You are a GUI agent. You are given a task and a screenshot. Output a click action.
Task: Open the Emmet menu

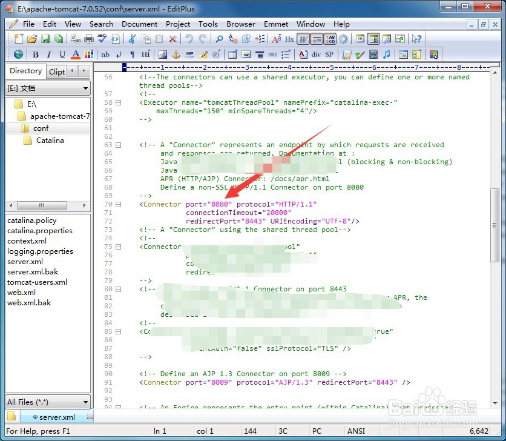pos(276,24)
